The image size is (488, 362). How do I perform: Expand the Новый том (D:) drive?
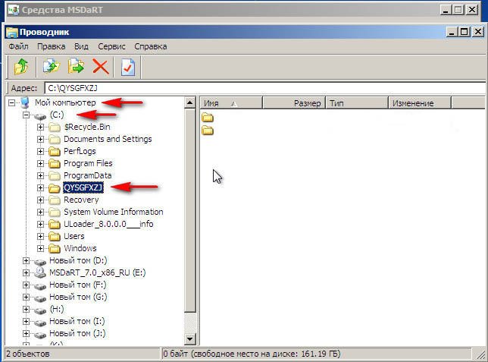[26, 261]
